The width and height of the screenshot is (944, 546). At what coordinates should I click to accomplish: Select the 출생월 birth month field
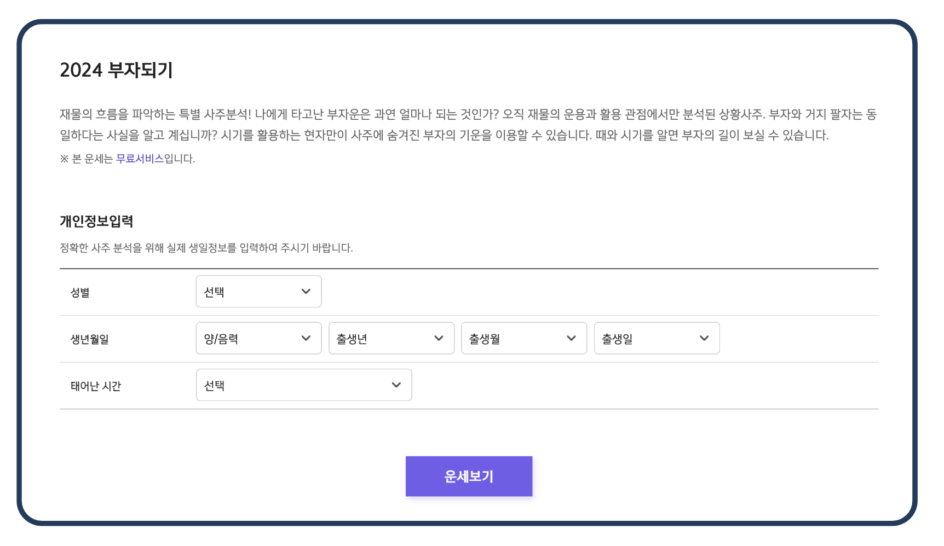[x=523, y=338]
